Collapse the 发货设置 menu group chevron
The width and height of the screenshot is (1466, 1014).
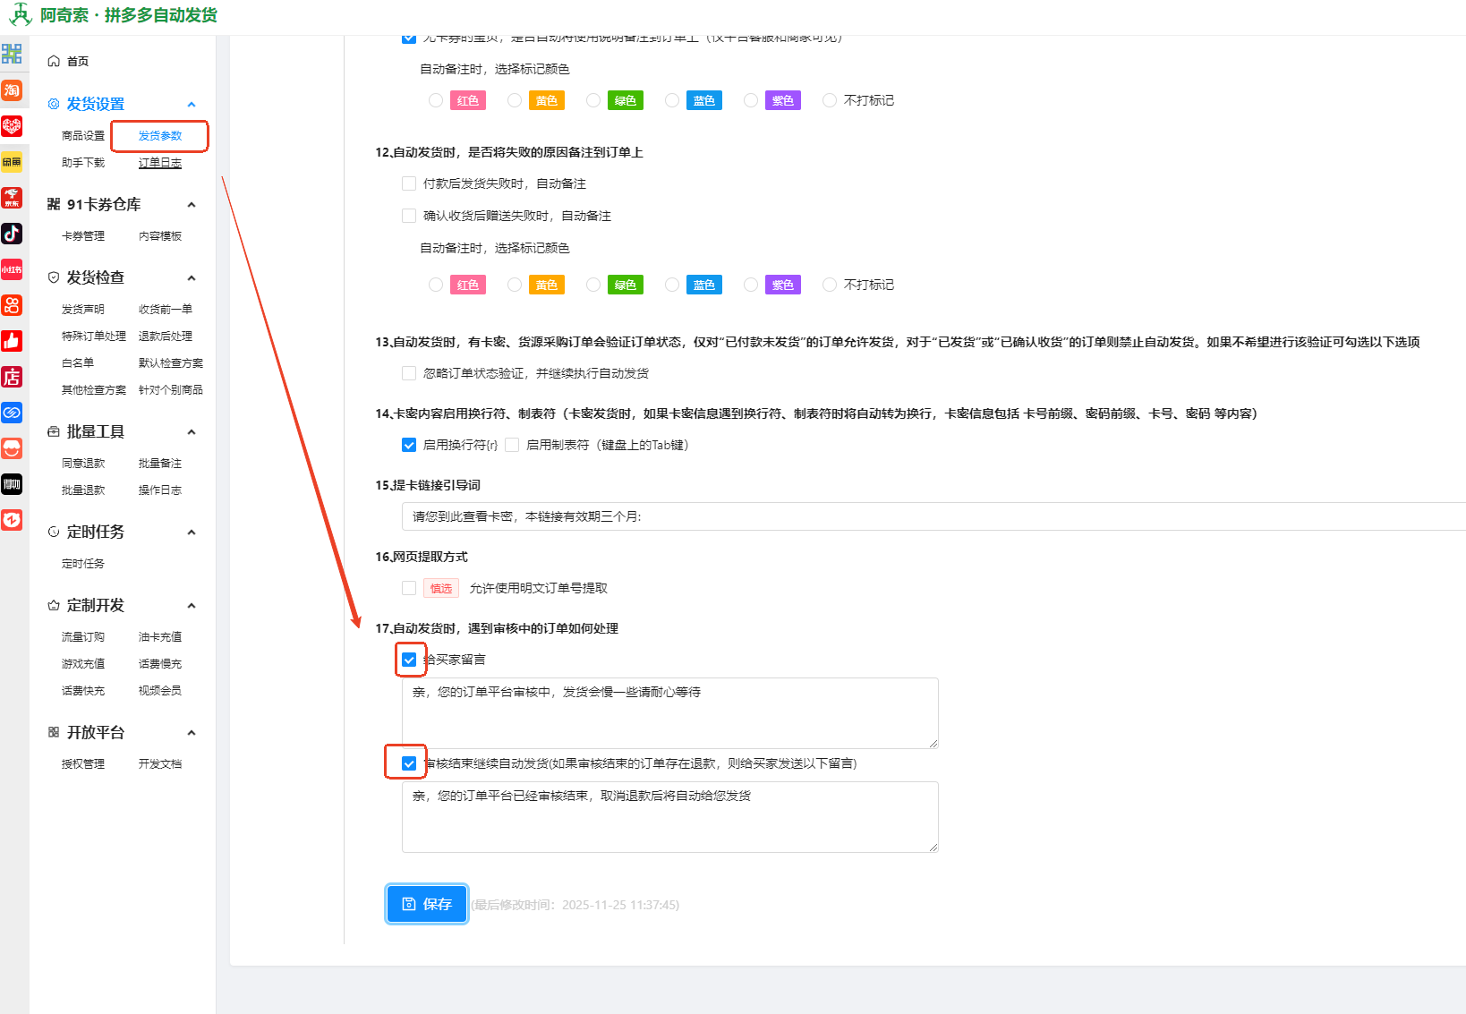192,105
